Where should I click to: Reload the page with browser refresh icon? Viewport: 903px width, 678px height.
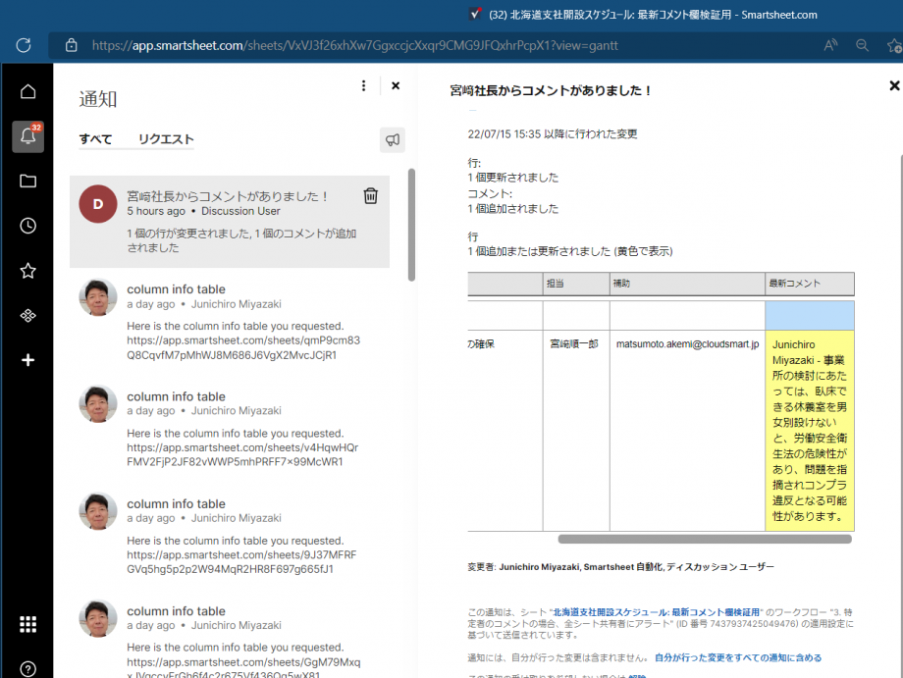pyautogui.click(x=24, y=45)
